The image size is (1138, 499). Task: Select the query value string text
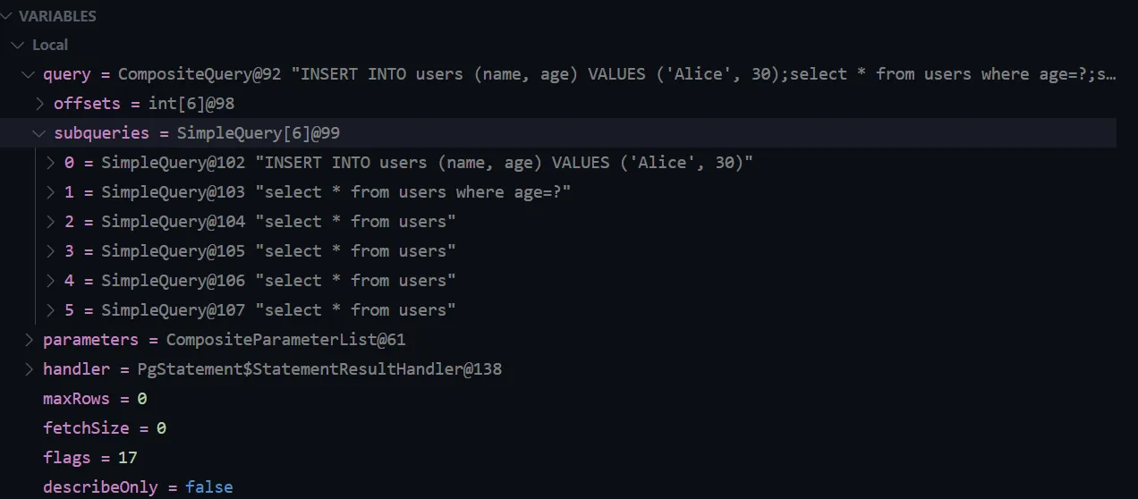click(704, 74)
